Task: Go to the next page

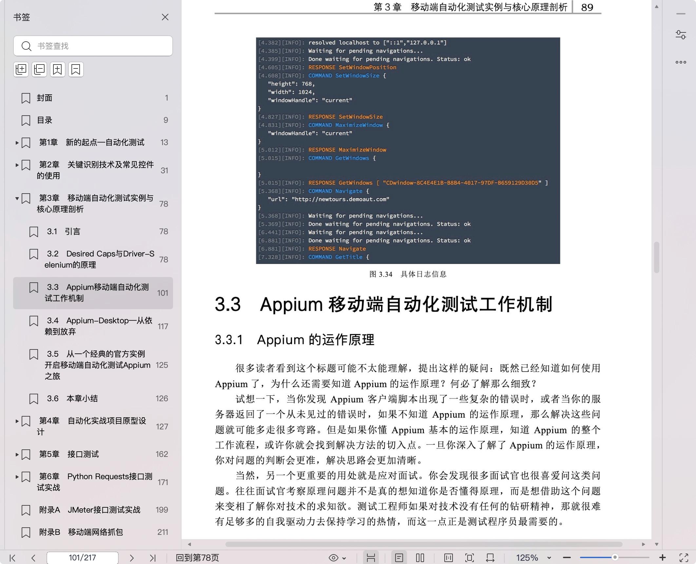Action: (132, 558)
